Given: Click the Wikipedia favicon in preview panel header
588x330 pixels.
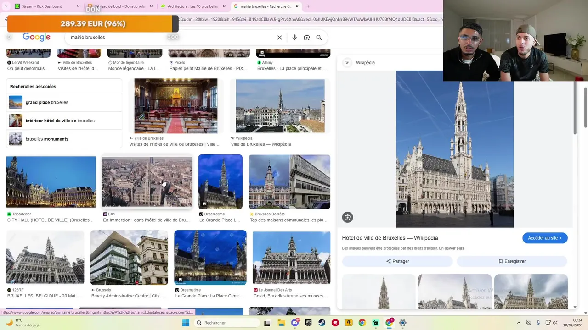Looking at the screenshot, I should click(347, 63).
